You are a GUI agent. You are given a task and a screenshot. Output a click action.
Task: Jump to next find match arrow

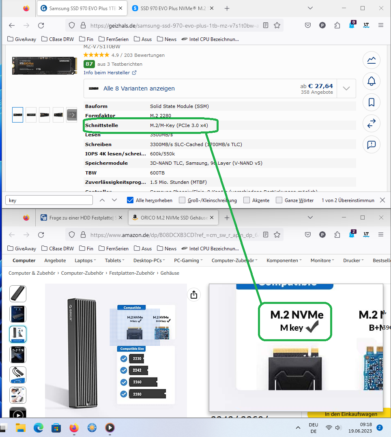pos(114,200)
